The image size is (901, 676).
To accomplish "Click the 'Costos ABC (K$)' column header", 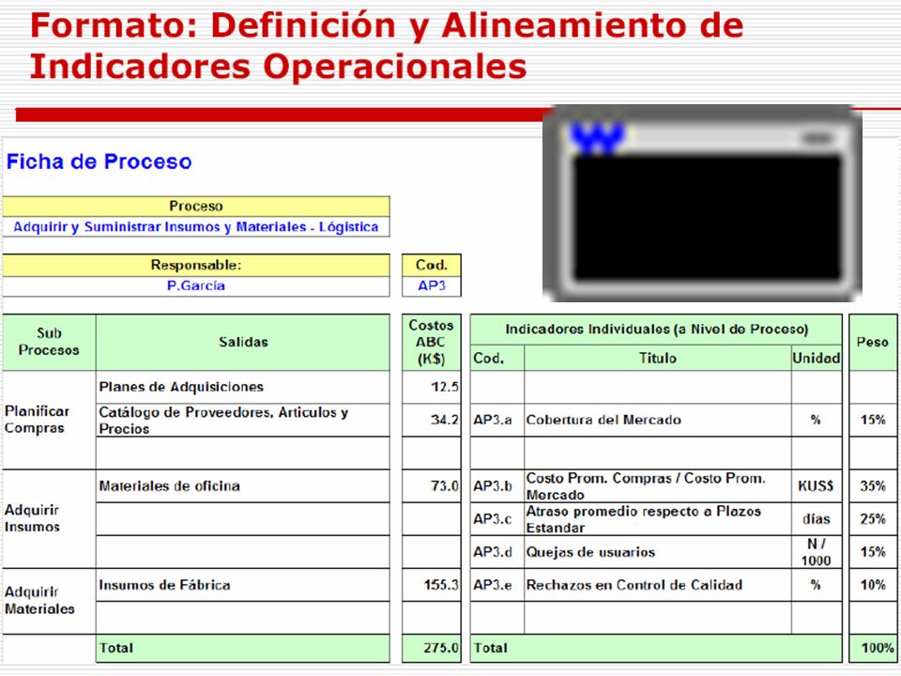I will pyautogui.click(x=432, y=342).
